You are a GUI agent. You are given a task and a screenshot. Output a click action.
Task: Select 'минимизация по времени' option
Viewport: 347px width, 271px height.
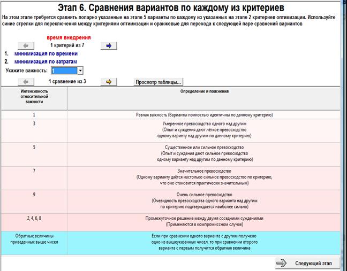click(46, 53)
